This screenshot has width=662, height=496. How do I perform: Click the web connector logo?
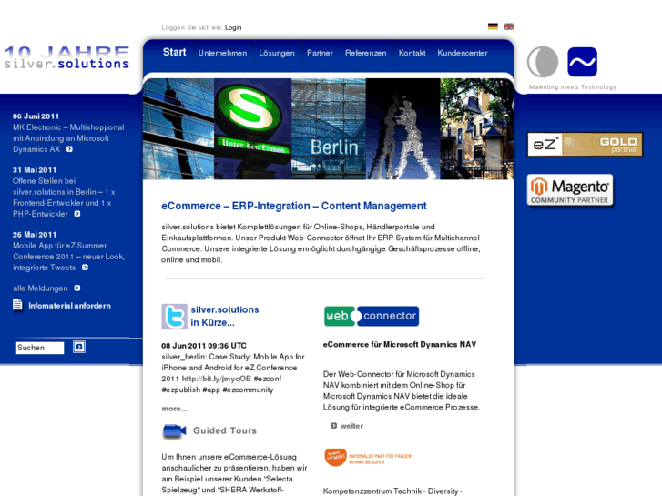[x=372, y=316]
